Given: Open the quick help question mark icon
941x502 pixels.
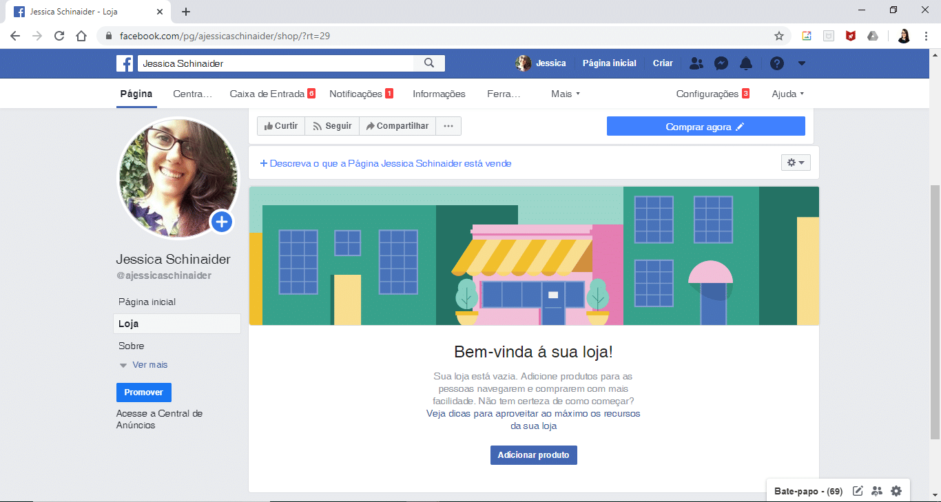Looking at the screenshot, I should point(777,63).
